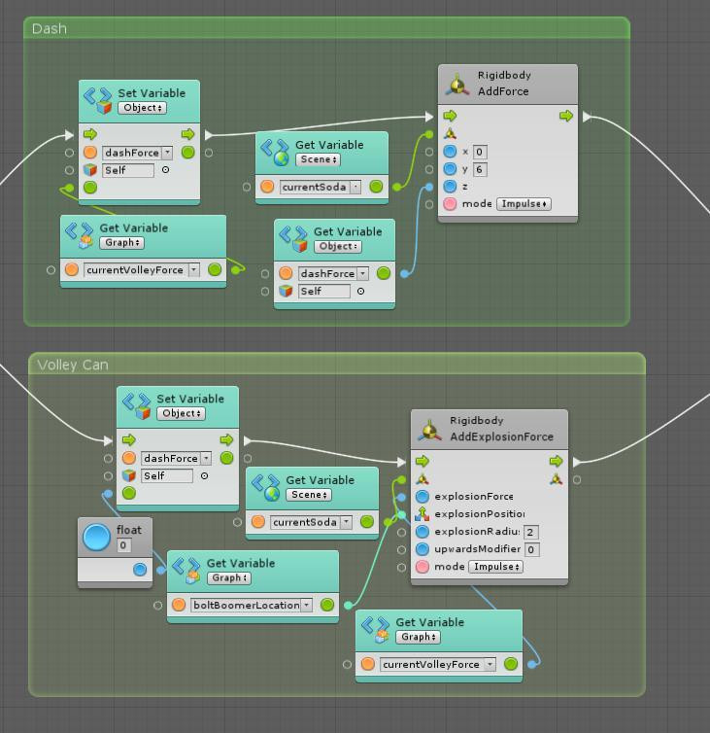Open mode Impulse dropdown on AddForce node
This screenshot has height=733, width=710.
(524, 204)
